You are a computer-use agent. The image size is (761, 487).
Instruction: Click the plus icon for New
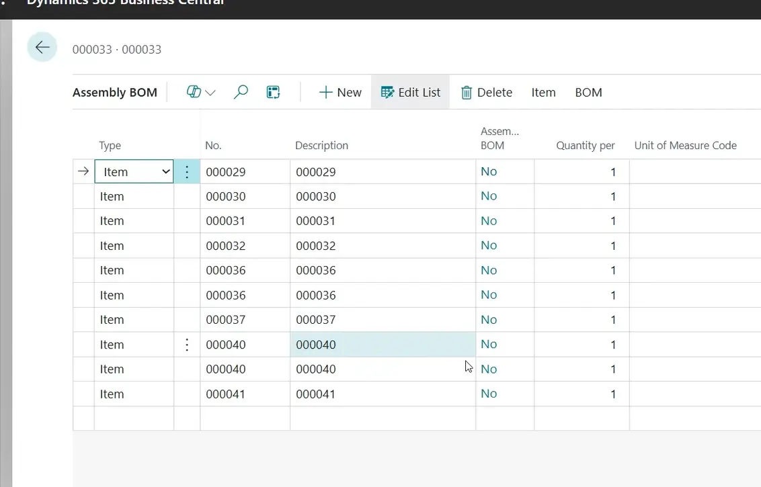[326, 93]
